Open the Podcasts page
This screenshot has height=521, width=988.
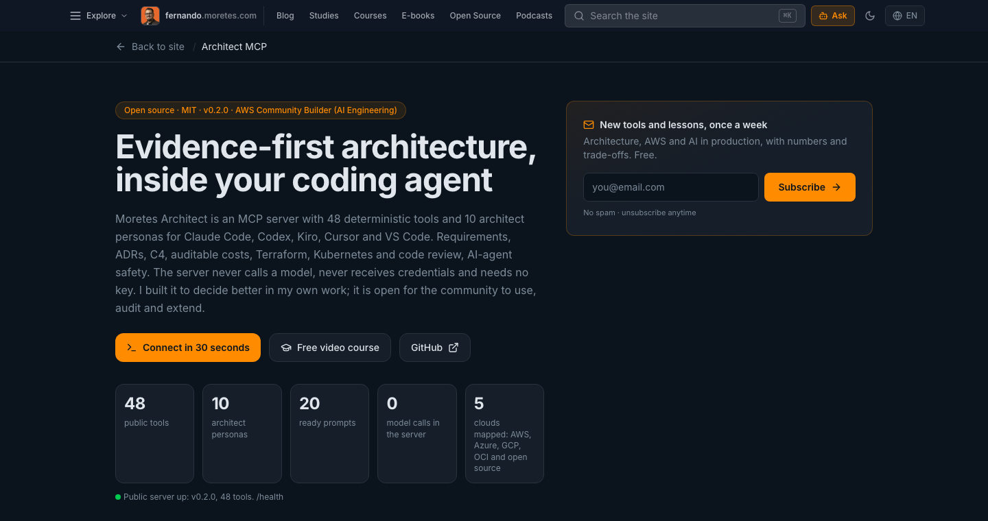point(534,16)
